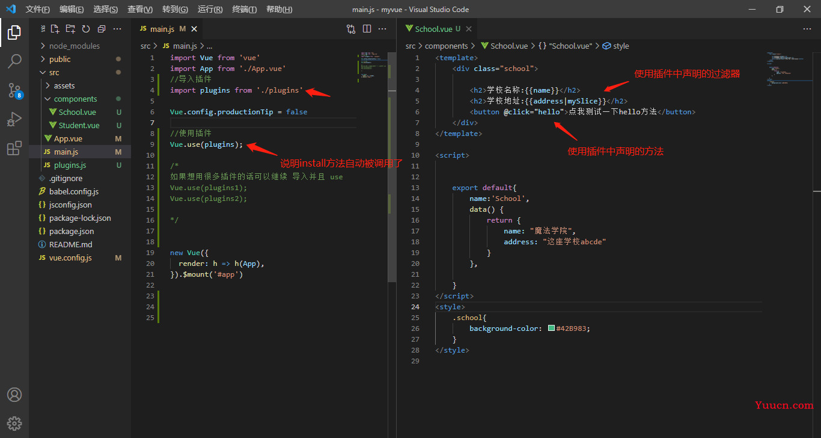Open plugins.js in the file tree

(x=80, y=165)
